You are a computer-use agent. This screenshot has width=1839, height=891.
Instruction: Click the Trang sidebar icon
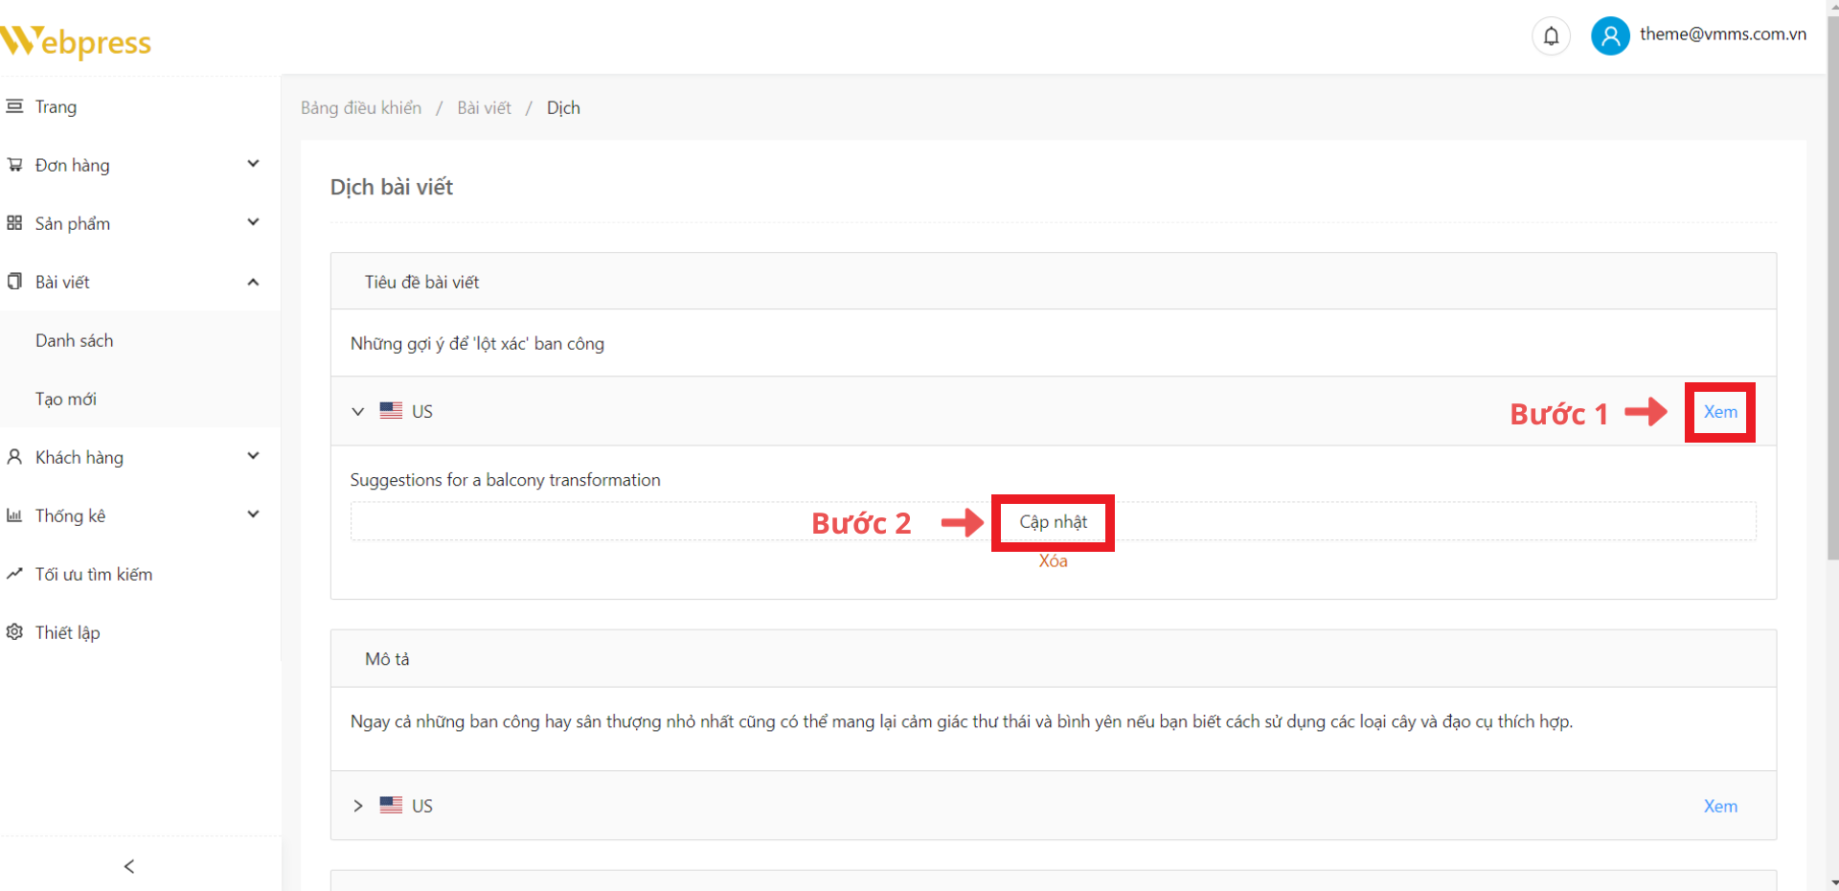[x=14, y=106]
